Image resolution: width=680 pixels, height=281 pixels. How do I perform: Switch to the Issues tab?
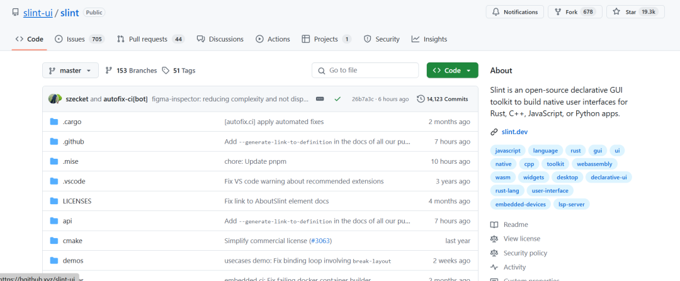pos(79,39)
